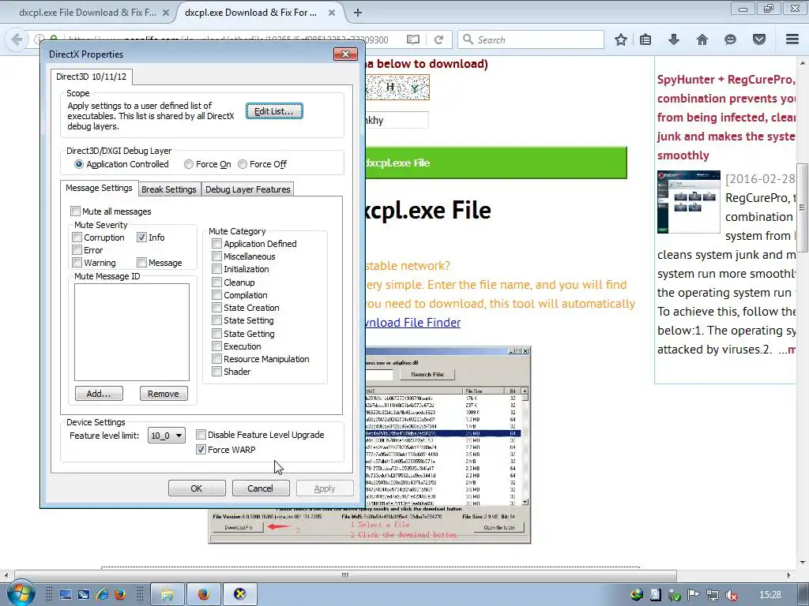Switch to Break Settings tab
Screen dimensions: 809x606
click(x=169, y=189)
